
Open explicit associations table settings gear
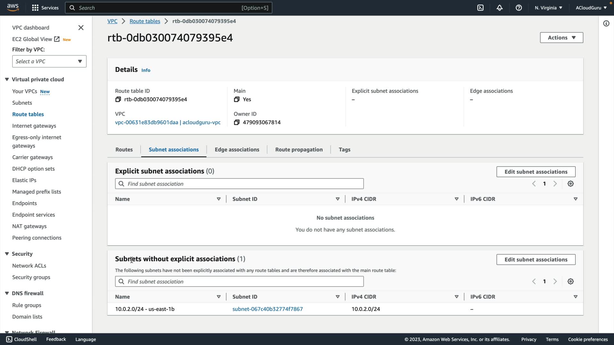[571, 184]
